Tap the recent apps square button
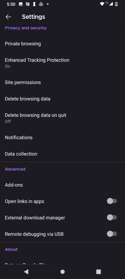 [x=98, y=272]
